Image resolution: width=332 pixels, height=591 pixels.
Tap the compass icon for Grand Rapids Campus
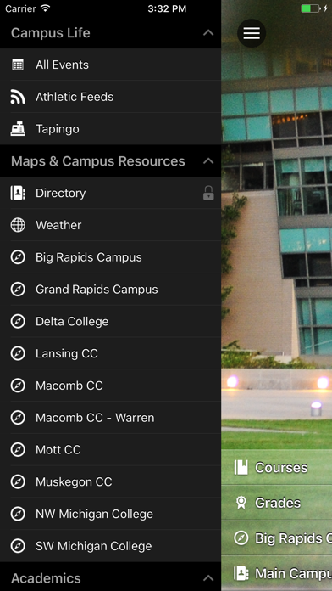coord(18,290)
